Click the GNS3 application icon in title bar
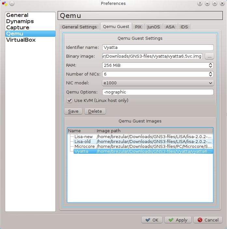This screenshot has height=229, width=227. (5, 4)
